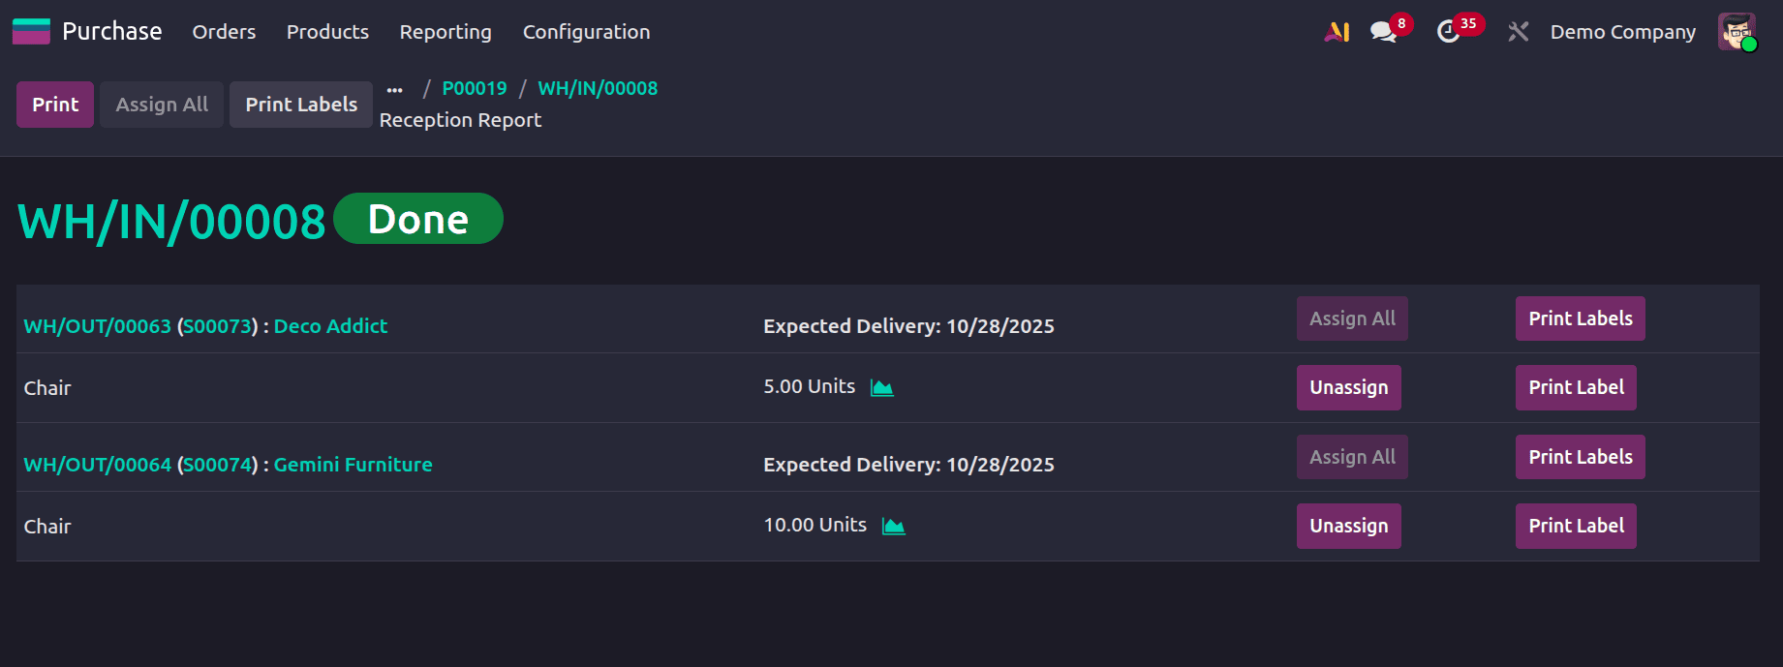Unassign the Chair line for Deco Addict
1783x667 pixels.
(x=1348, y=387)
